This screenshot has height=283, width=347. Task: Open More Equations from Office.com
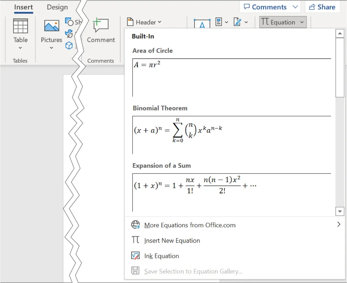point(190,225)
